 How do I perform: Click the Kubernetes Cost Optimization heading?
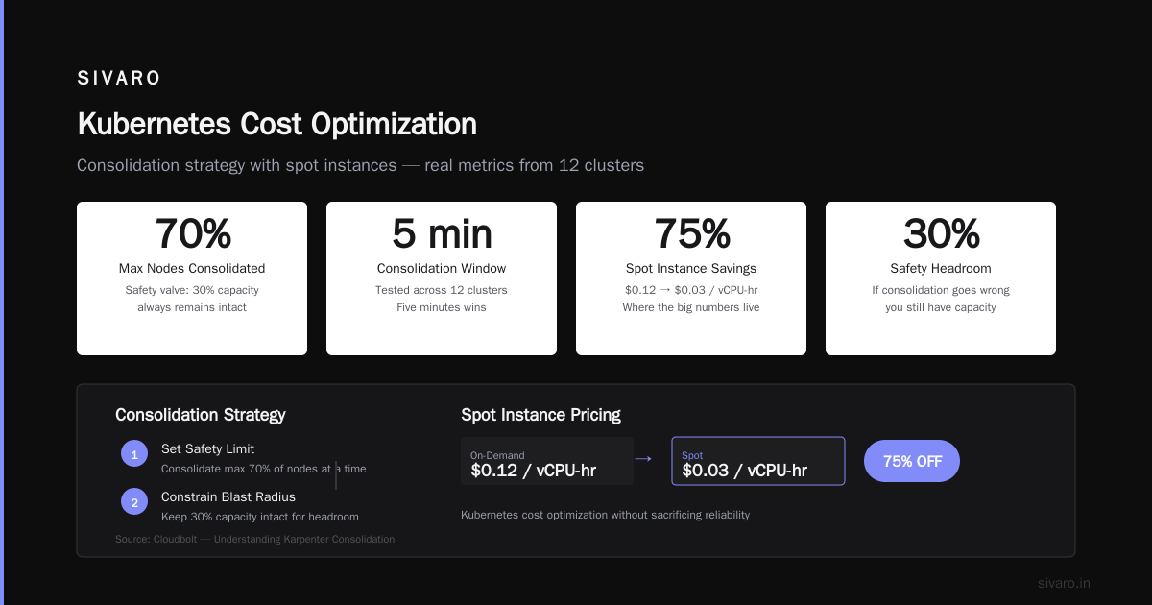pos(276,124)
